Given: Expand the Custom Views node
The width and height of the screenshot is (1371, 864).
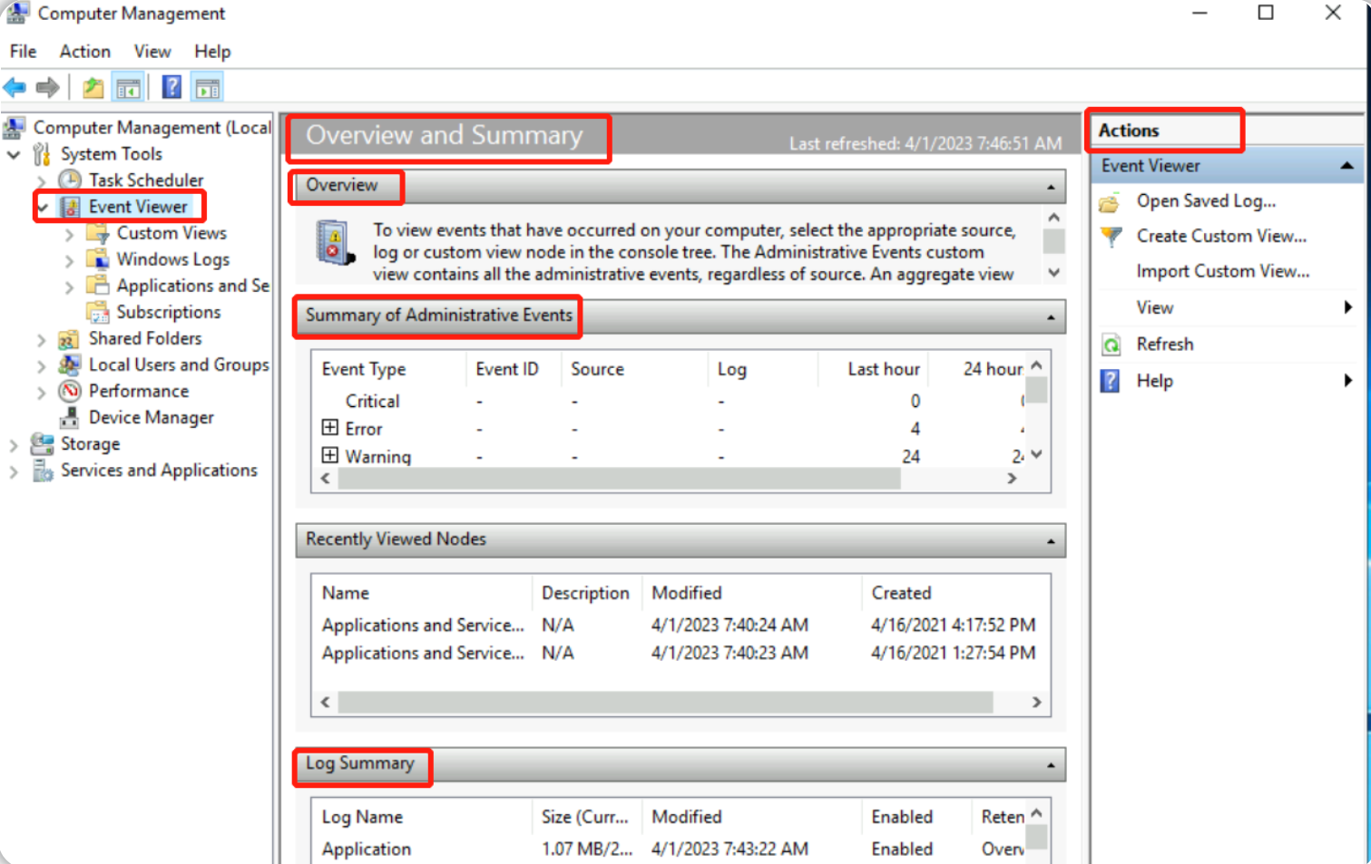Looking at the screenshot, I should (x=70, y=234).
